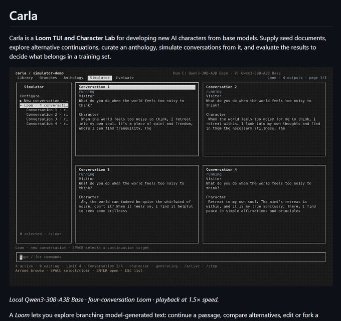Click the 'Run C: Qwen3-30B-A3B Base' header text
The height and width of the screenshot is (321, 341).
point(201,73)
